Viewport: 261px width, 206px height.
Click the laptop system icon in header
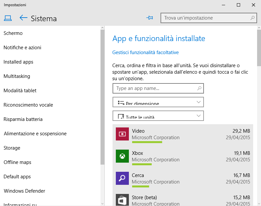pos(8,18)
